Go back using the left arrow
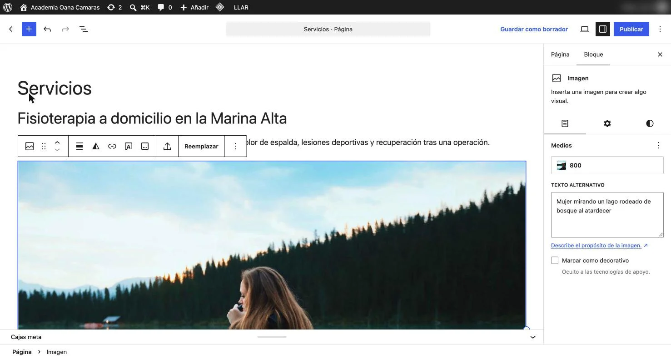The height and width of the screenshot is (359, 671). click(11, 29)
